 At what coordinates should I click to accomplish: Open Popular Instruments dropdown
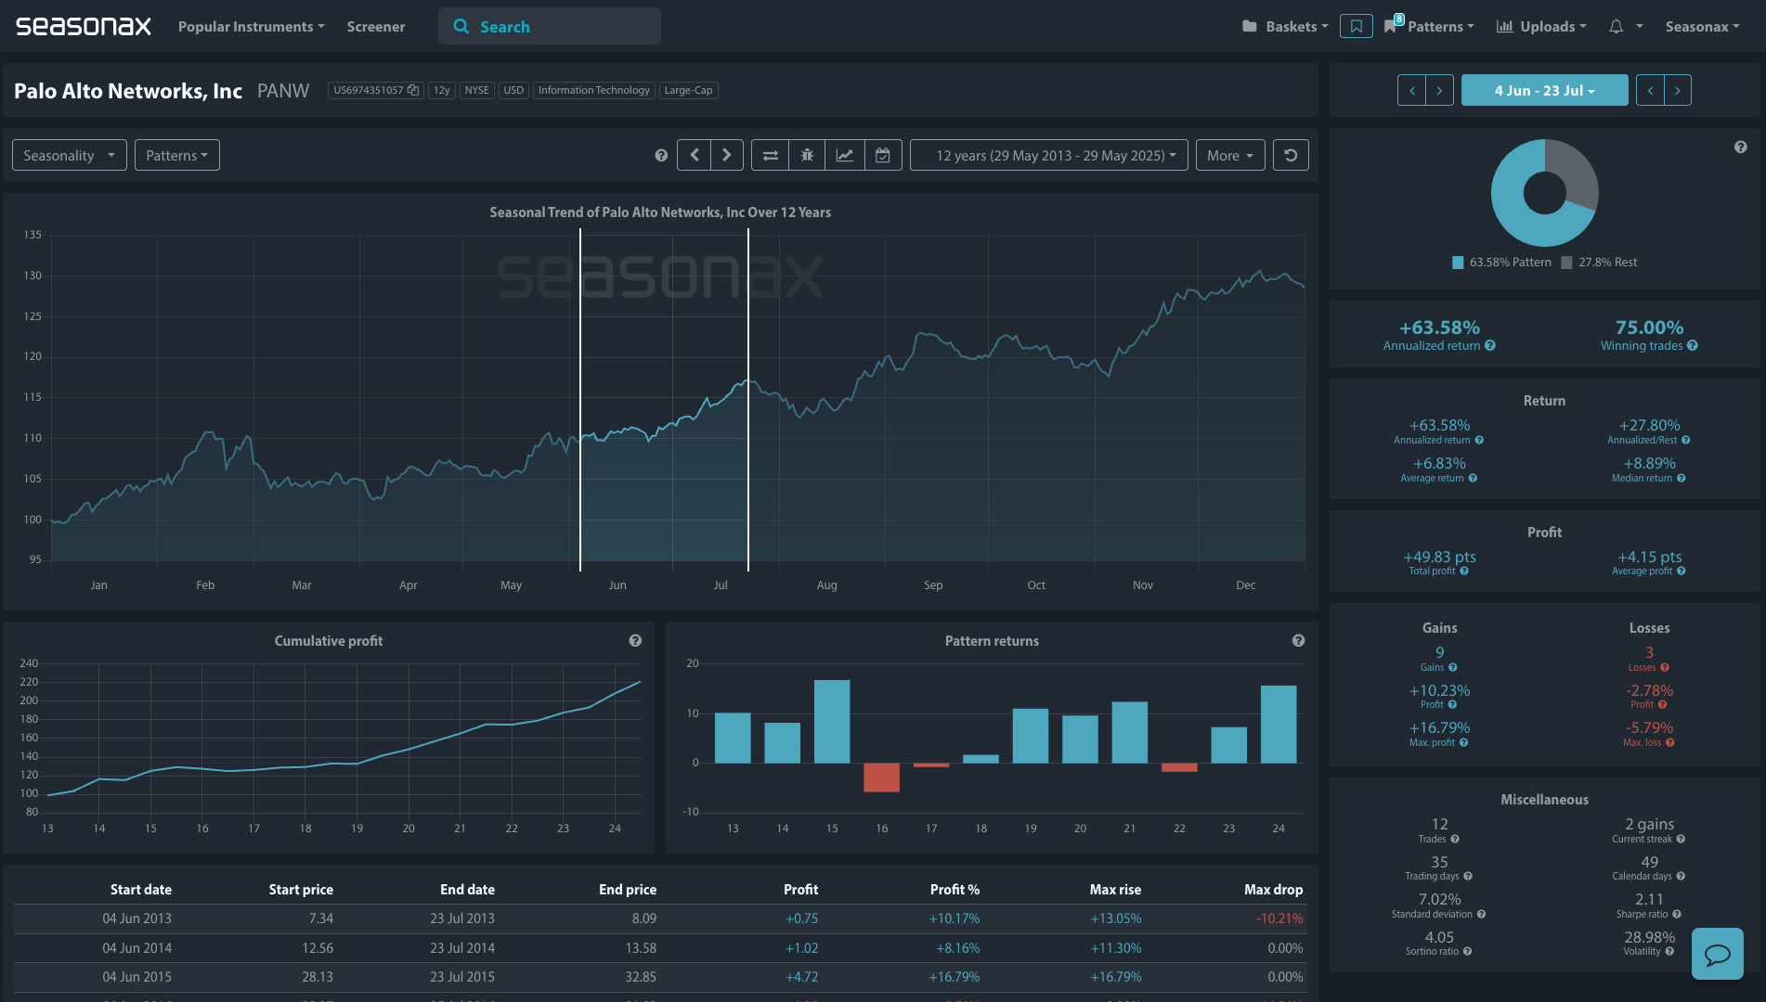251,26
